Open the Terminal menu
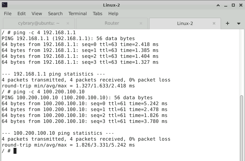Screen dimensions: 245x161 77,13
